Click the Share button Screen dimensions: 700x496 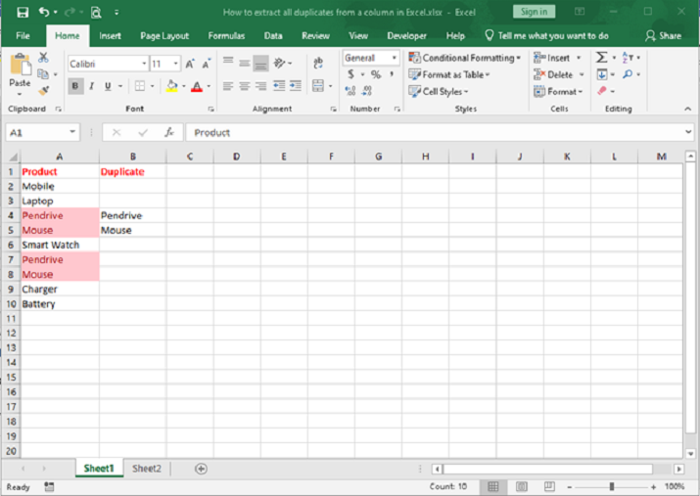(x=664, y=35)
